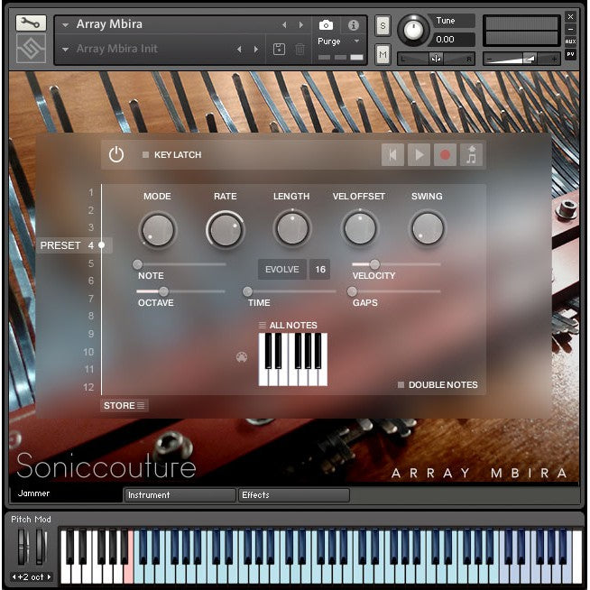The width and height of the screenshot is (590, 590).
Task: Minimize the instrument view with the minus button
Action: point(570,29)
